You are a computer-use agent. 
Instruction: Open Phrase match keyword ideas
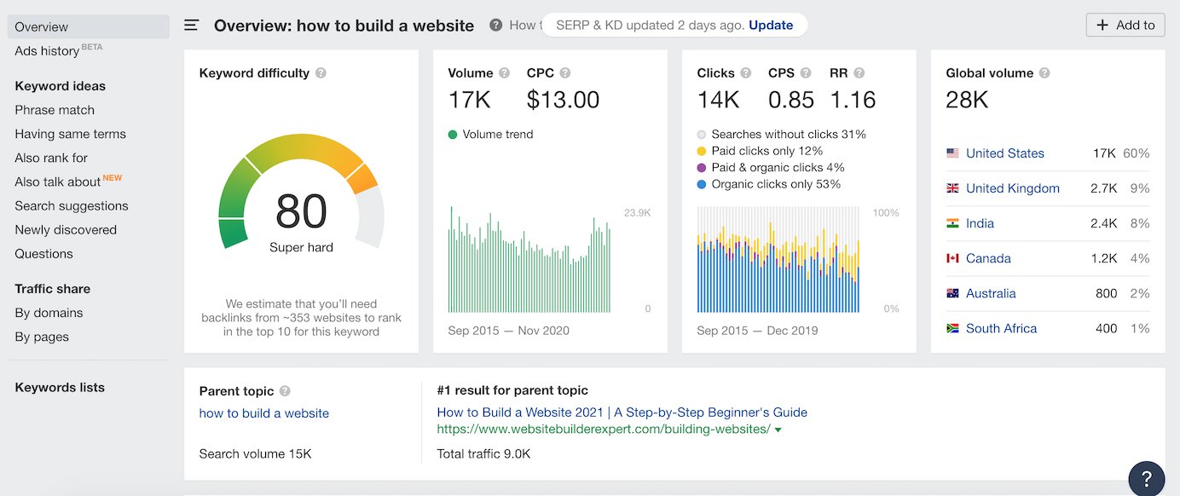pos(55,110)
